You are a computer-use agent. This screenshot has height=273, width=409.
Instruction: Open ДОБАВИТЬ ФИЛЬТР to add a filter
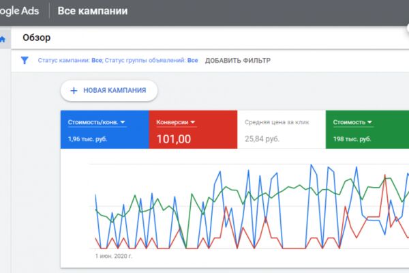[238, 61]
